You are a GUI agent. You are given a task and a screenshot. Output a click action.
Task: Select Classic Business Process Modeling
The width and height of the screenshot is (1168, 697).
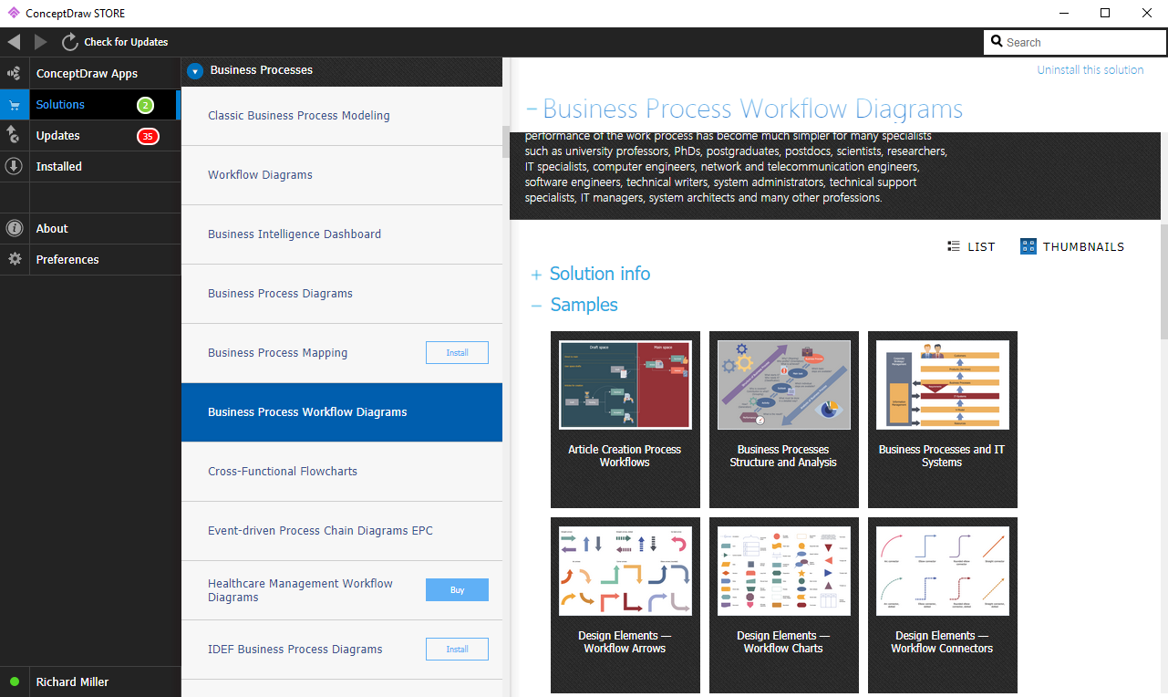[342, 116]
